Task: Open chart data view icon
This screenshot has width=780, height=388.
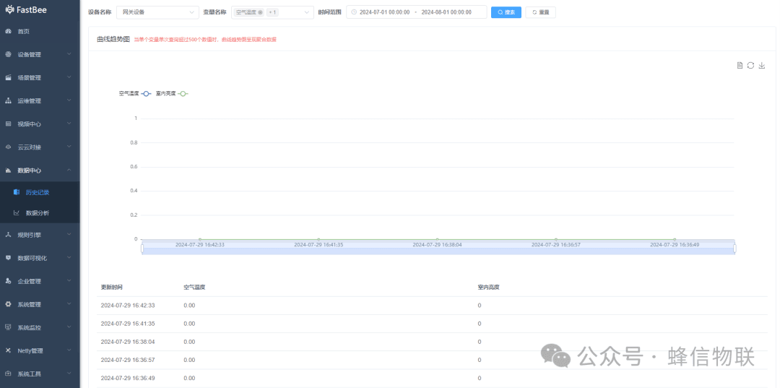Action: (x=740, y=65)
